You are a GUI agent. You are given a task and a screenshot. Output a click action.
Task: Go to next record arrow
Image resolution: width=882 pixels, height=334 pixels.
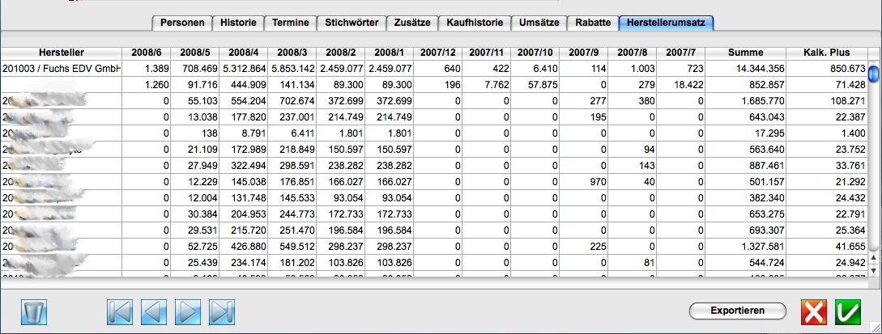pyautogui.click(x=188, y=312)
